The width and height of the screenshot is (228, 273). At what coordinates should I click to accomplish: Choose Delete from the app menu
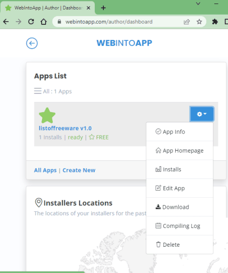click(x=179, y=245)
